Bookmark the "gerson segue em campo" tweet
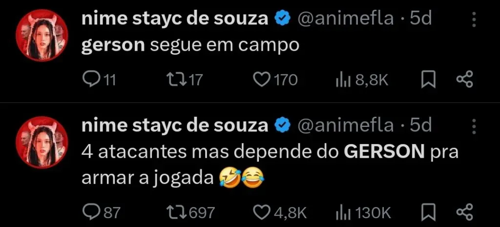This screenshot has height=227, width=500. [428, 80]
